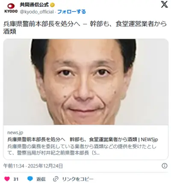Screen dimensions: 171x183
Task: Open the Kyodo News profile avatar
Action: (x=11, y=8)
